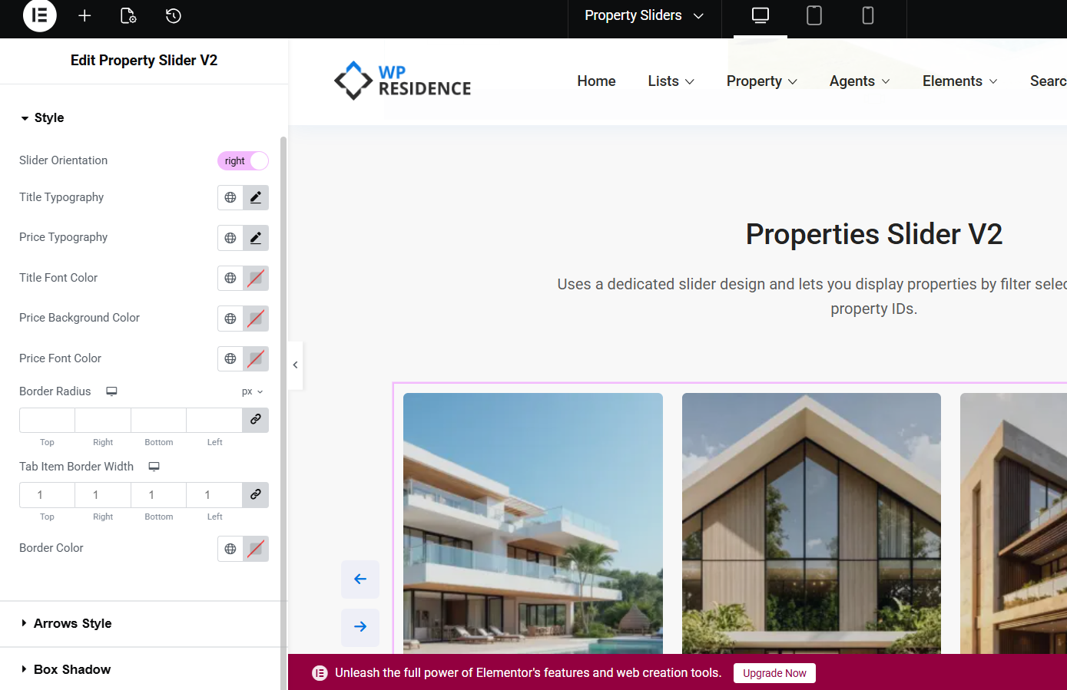
Task: Expand the Box Shadow section
Action: pos(72,669)
